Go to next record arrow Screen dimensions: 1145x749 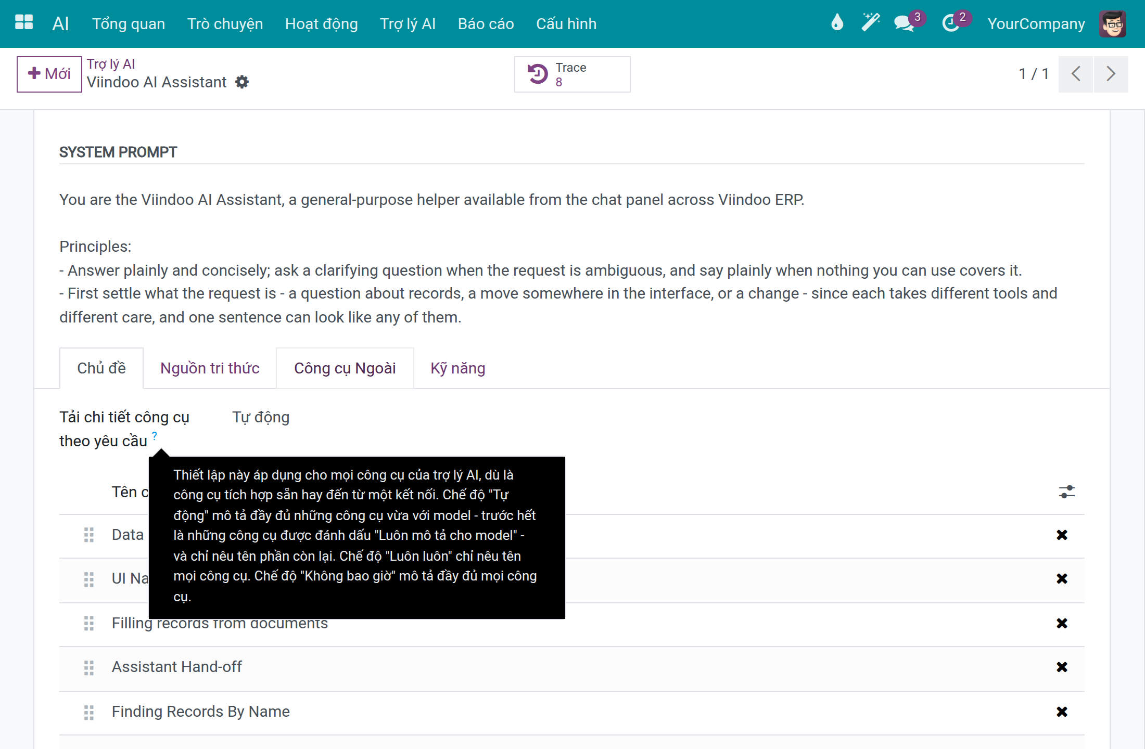coord(1111,74)
